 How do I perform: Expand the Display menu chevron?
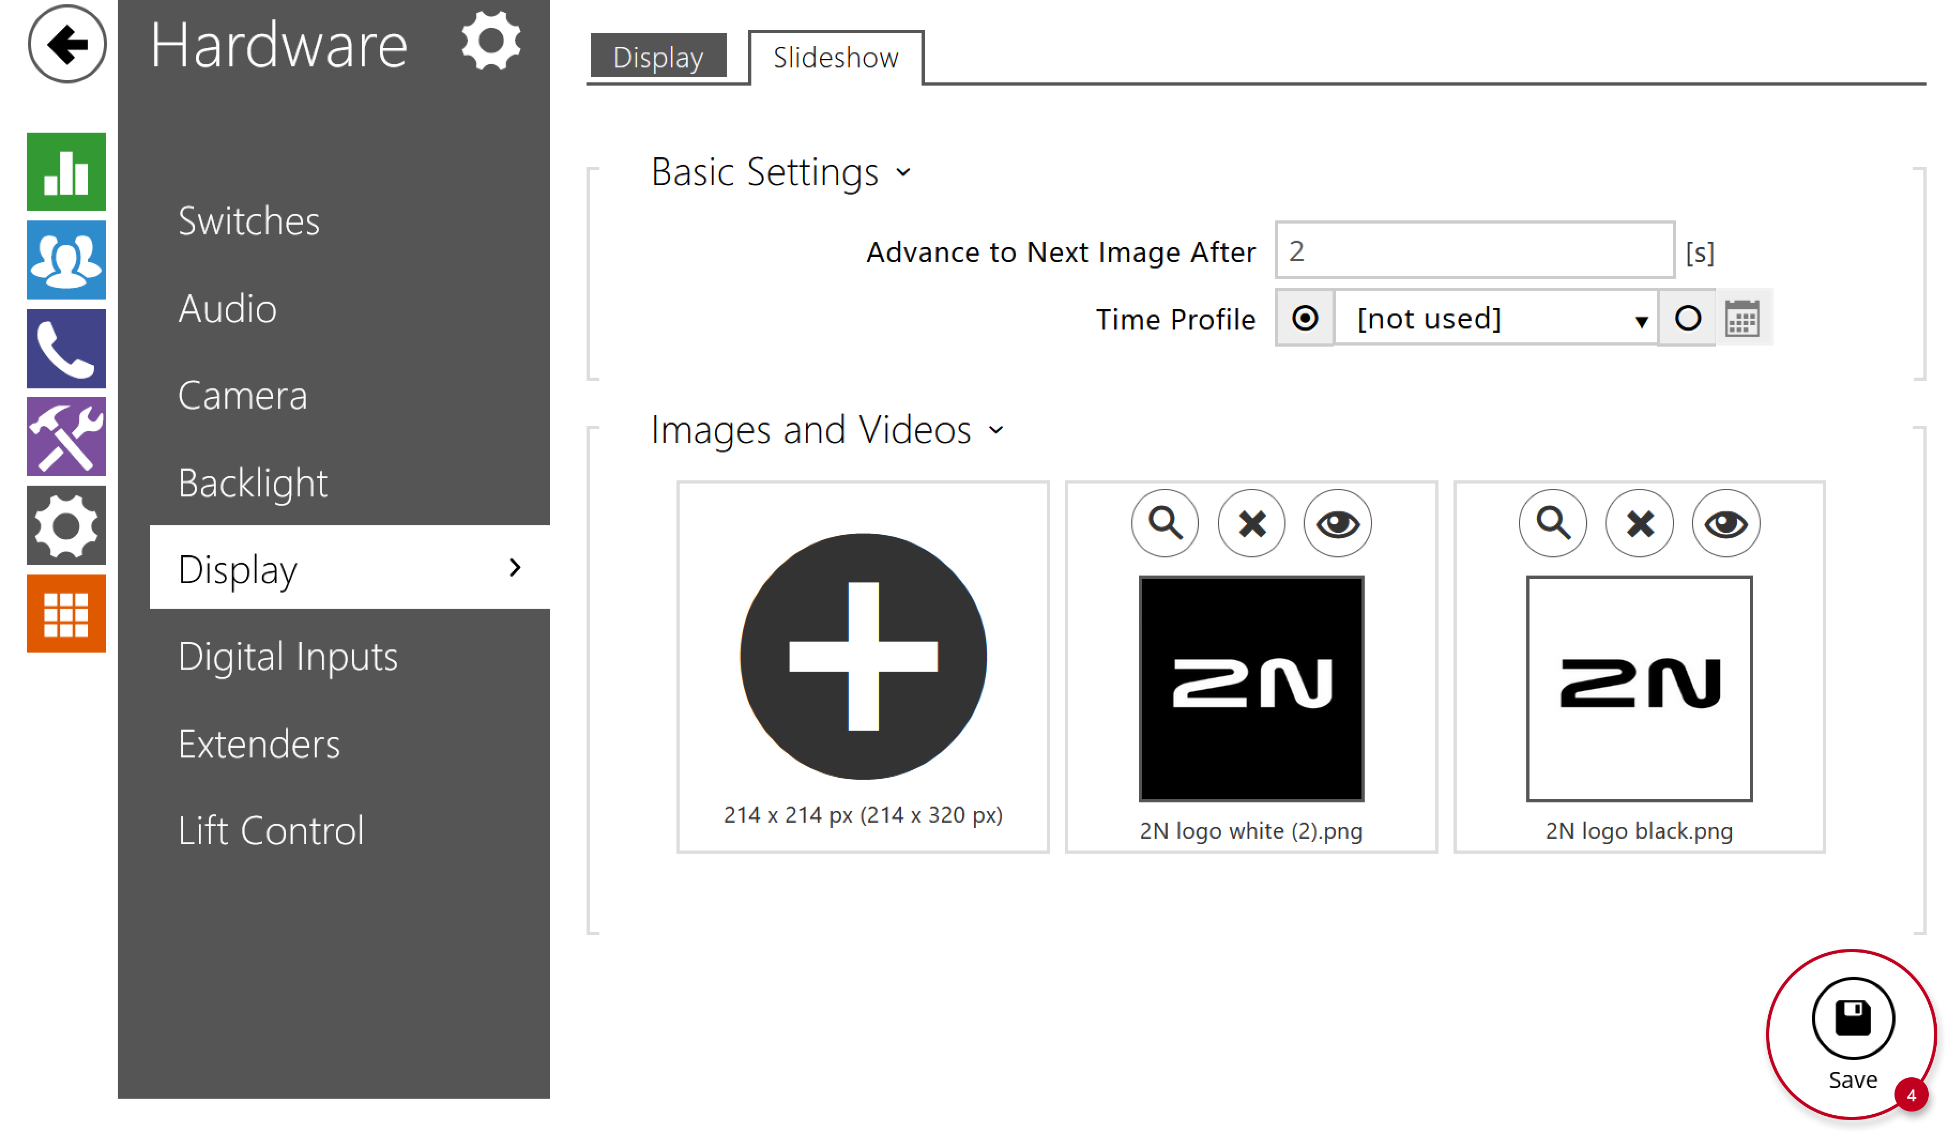[515, 568]
